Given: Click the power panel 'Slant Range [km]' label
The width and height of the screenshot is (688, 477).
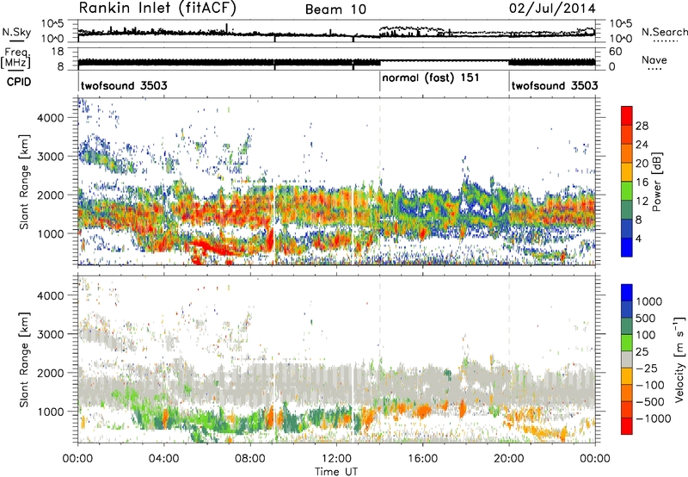Looking at the screenshot, I should click(24, 182).
